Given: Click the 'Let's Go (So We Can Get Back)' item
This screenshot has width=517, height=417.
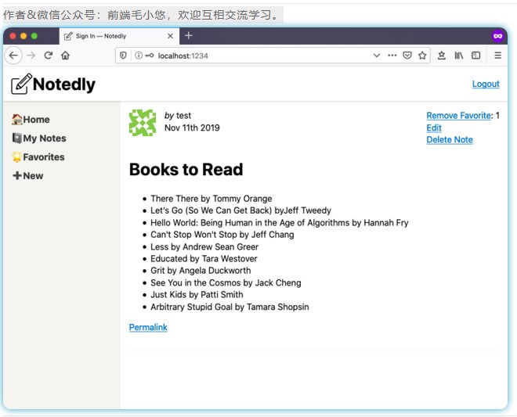Looking at the screenshot, I should pyautogui.click(x=240, y=210).
